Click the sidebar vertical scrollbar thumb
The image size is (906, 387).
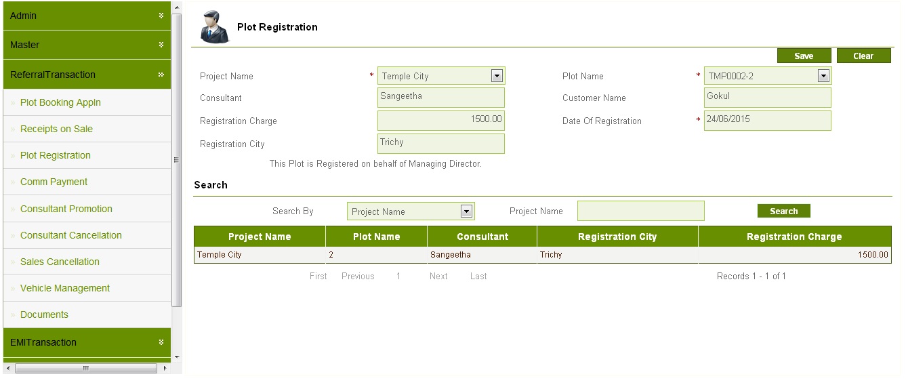177,159
